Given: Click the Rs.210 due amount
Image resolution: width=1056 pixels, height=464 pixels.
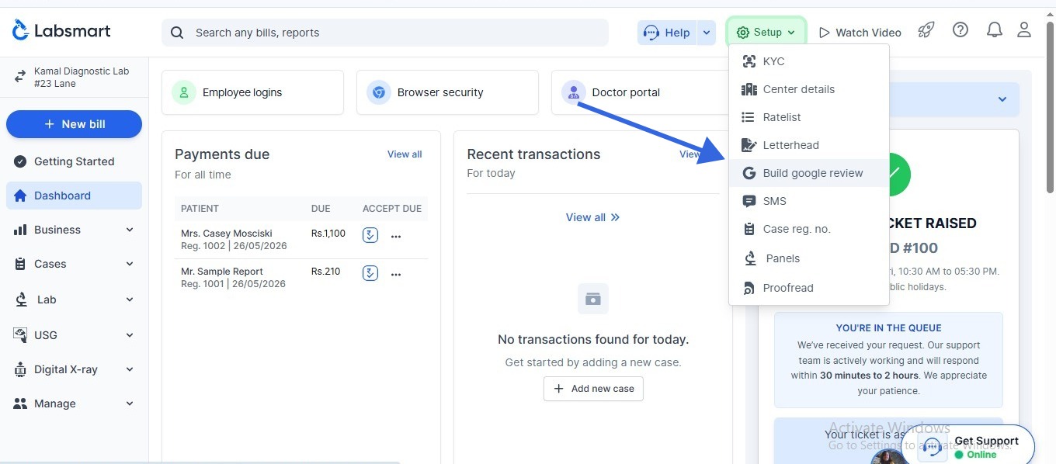Looking at the screenshot, I should coord(326,272).
